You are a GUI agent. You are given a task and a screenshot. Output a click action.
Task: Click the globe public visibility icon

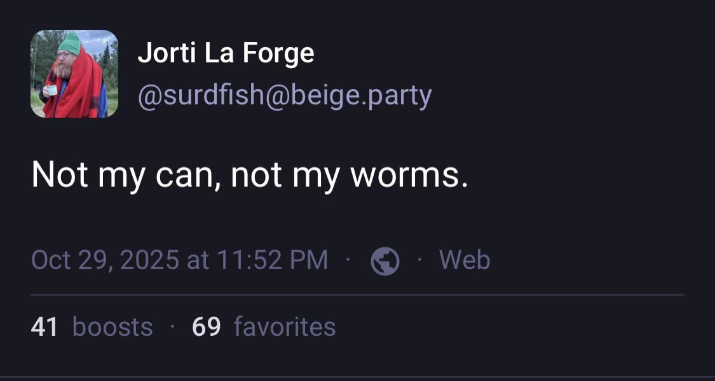tap(385, 261)
